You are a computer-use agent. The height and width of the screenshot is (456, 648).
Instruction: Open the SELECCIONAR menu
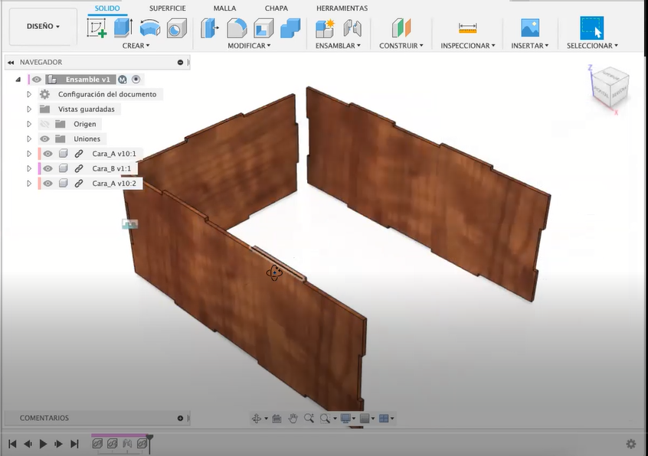592,46
